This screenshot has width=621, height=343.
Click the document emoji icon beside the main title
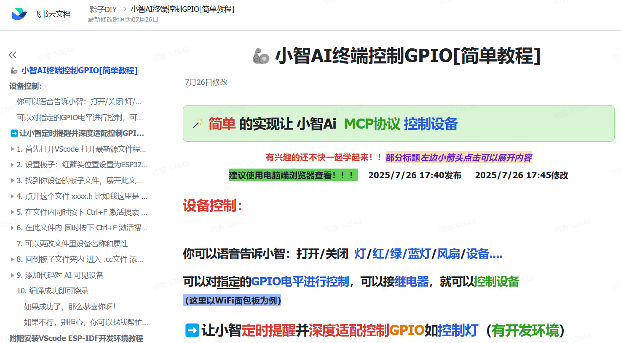(x=261, y=56)
